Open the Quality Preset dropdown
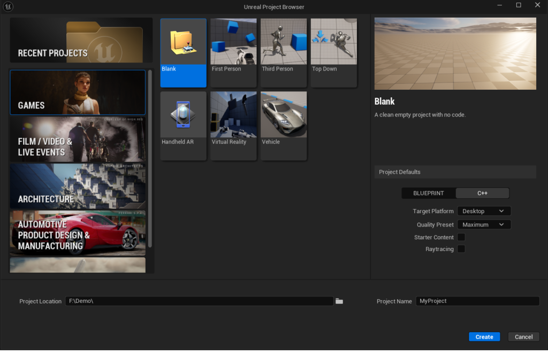The width and height of the screenshot is (548, 352). tap(484, 225)
